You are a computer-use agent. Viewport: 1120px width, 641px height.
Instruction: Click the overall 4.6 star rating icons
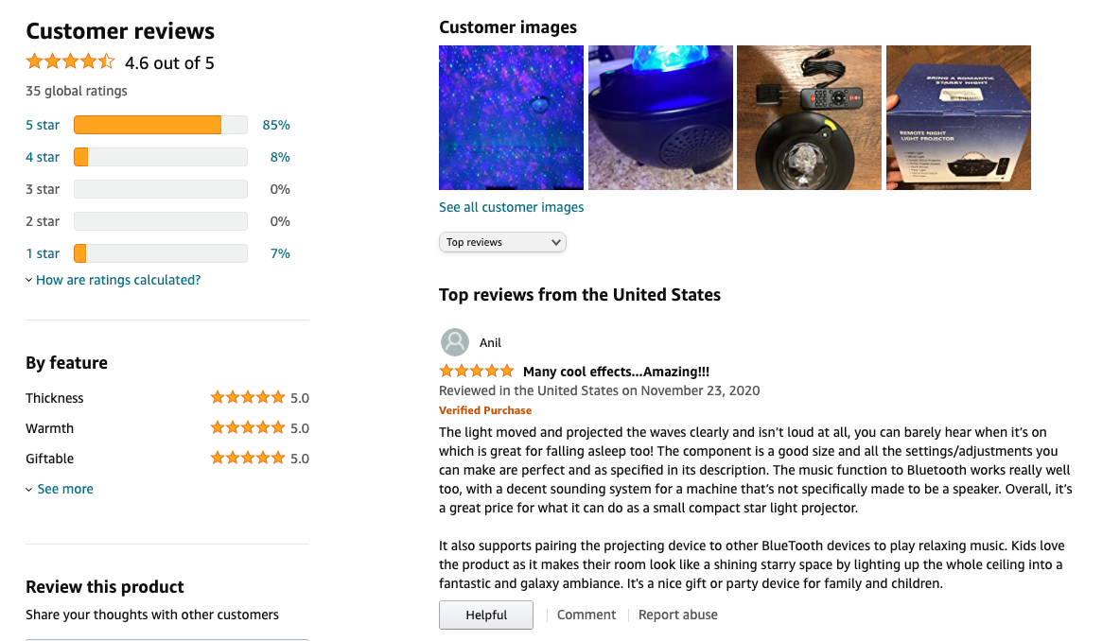coord(70,61)
